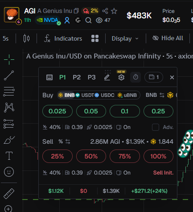Screen dimensions: 193x212
Task: Select USDC as buy currency
Action: (x=105, y=95)
